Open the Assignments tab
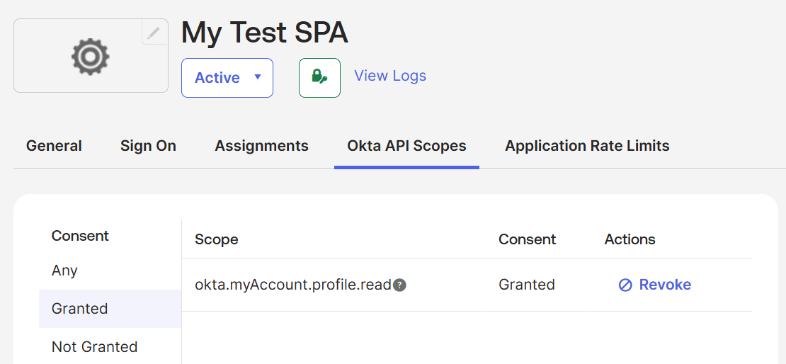Screen dimensions: 786x364 (262, 146)
